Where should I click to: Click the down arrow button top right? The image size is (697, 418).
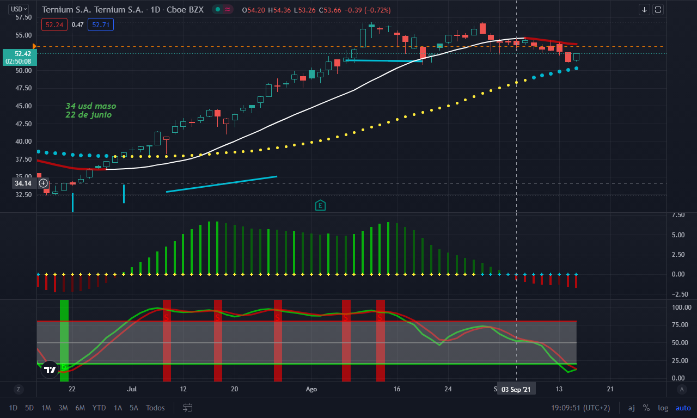[645, 9]
